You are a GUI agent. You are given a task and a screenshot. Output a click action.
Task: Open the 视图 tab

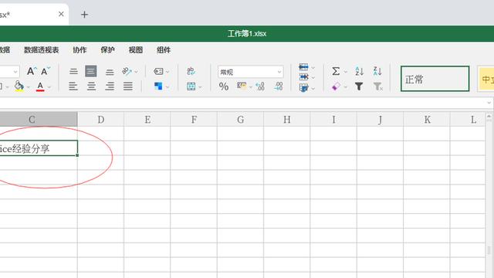tap(136, 49)
